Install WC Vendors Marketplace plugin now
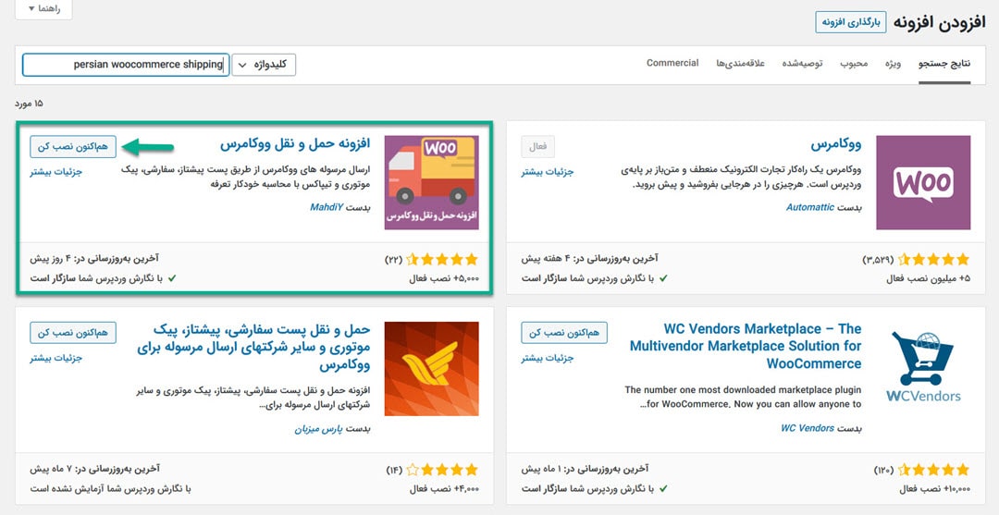The height and width of the screenshot is (515, 999). pos(564,332)
